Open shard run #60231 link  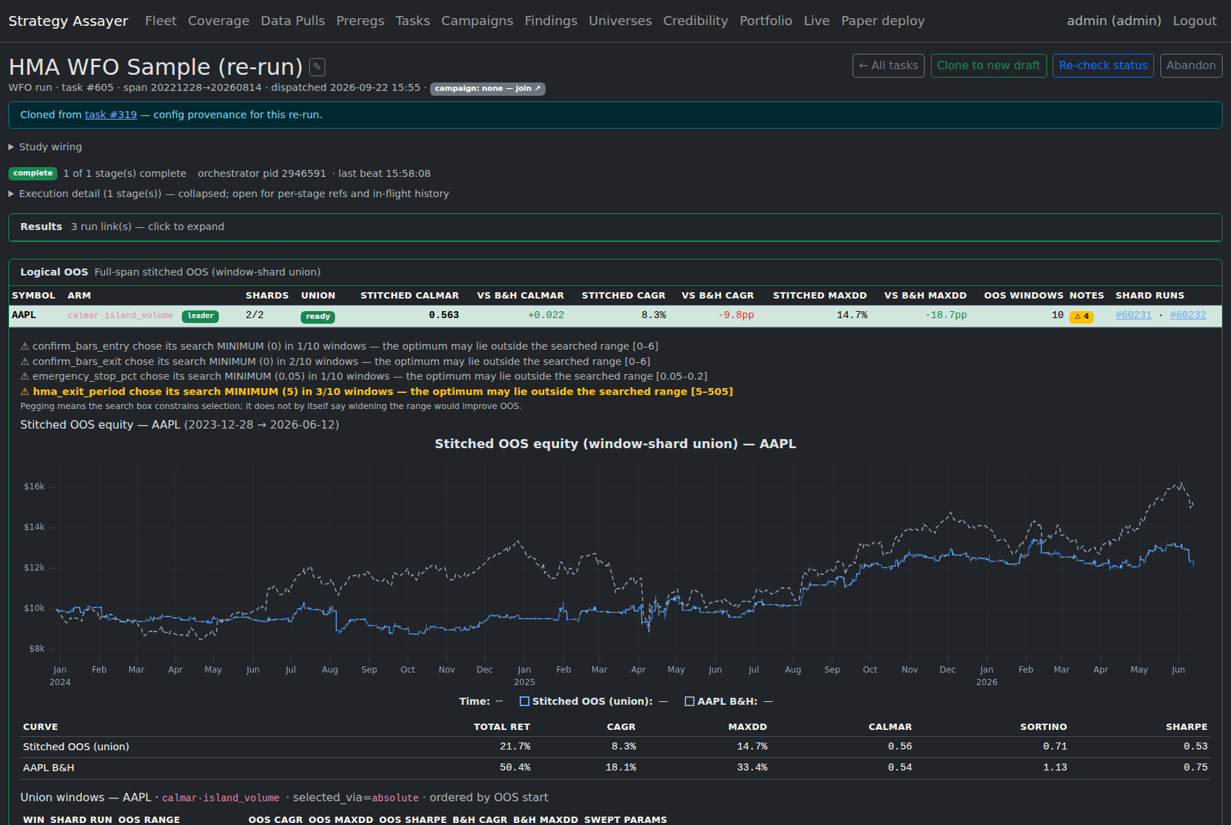pos(1133,315)
